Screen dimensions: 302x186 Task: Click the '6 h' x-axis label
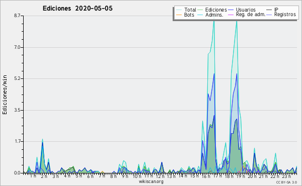(x=90, y=176)
